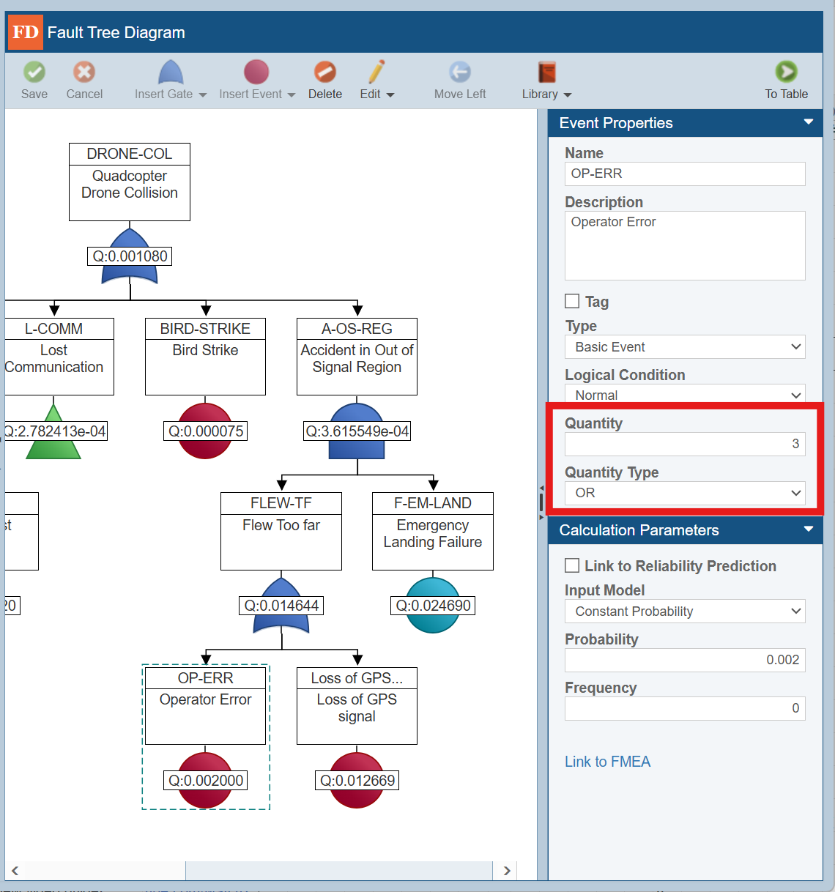Edit the Probability value field
The image size is (835, 892).
coord(684,660)
